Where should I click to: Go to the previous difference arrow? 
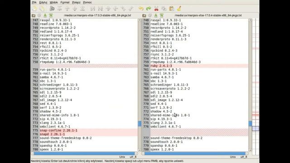pos(67,9)
